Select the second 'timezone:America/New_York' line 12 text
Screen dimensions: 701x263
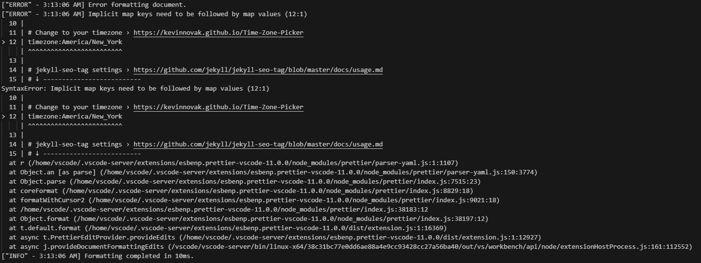75,117
